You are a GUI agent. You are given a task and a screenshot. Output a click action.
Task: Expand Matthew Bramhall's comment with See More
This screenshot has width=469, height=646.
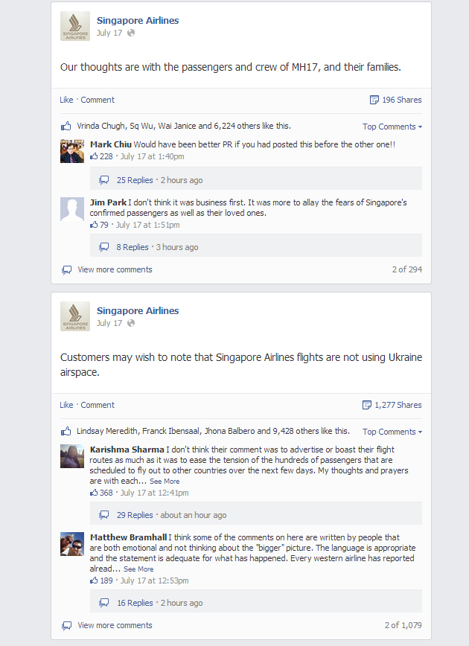click(138, 569)
